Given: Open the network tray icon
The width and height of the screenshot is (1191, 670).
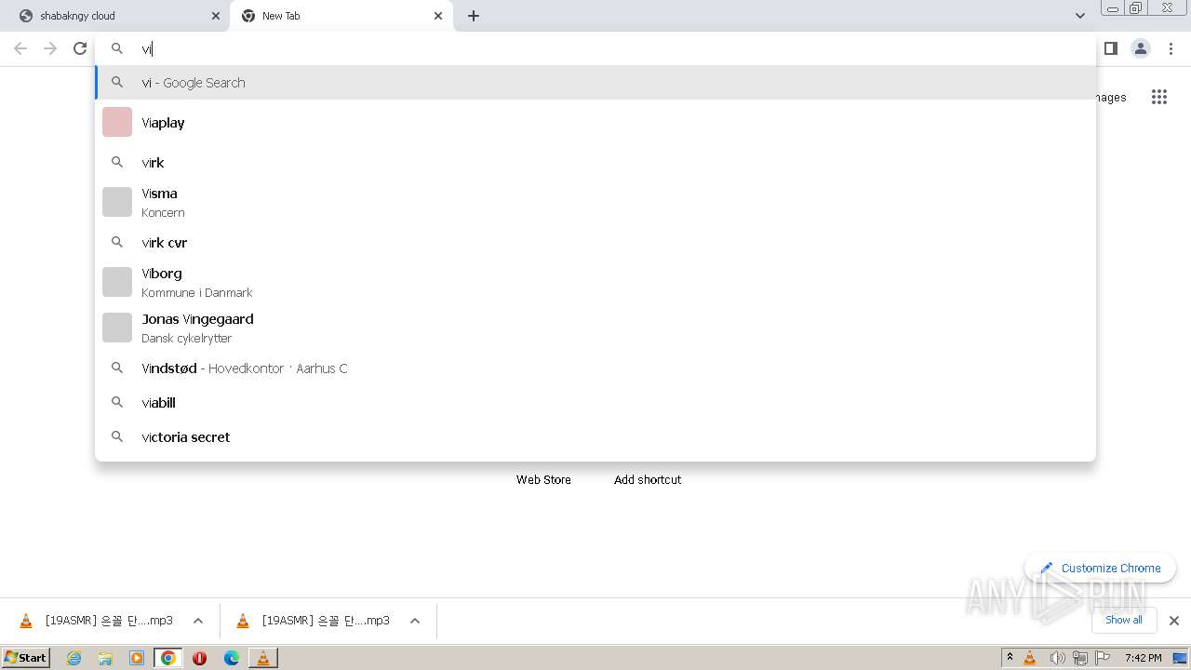Looking at the screenshot, I should tap(1080, 658).
